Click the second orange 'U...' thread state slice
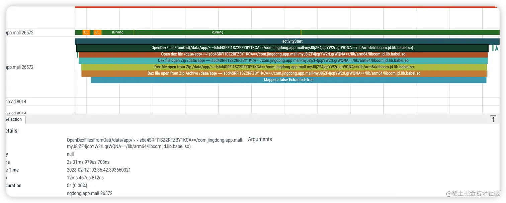 click(x=97, y=32)
